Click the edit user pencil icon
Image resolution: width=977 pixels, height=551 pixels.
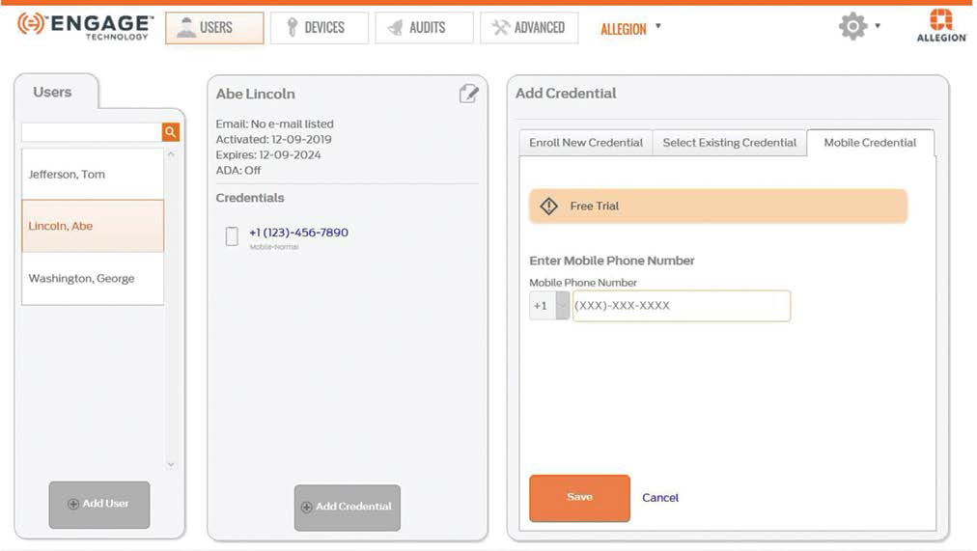(468, 94)
